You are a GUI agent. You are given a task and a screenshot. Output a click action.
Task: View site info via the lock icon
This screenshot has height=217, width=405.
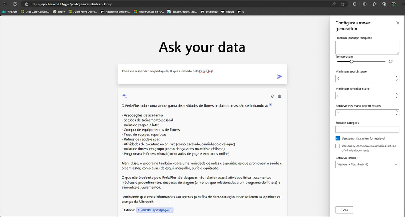click(x=26, y=4)
